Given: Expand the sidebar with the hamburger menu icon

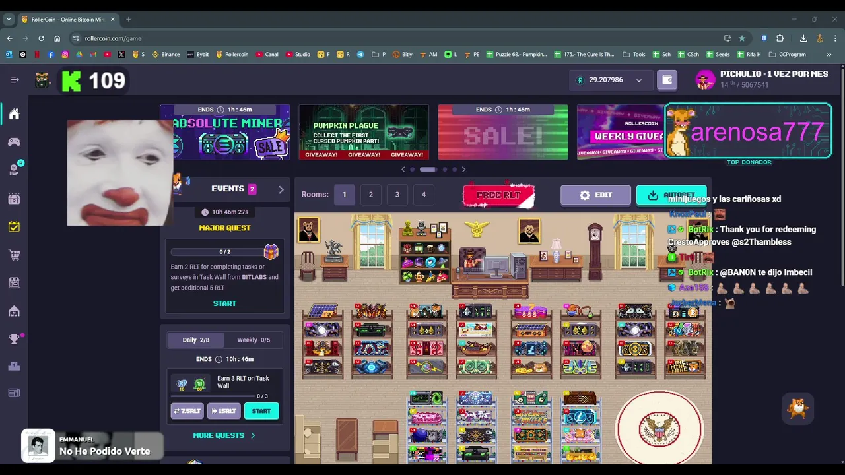Looking at the screenshot, I should tap(15, 80).
